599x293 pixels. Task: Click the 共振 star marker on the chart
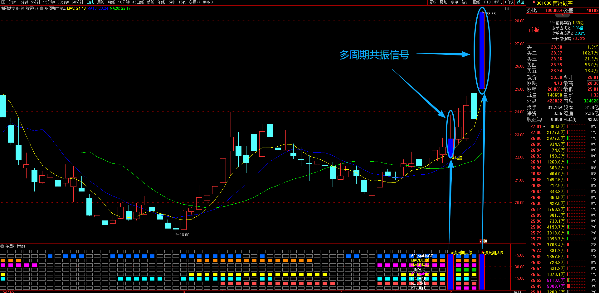457,158
